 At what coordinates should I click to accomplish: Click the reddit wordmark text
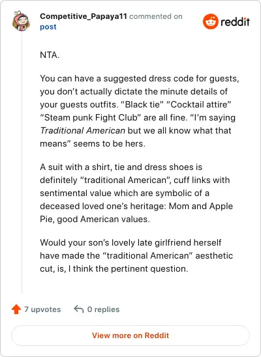[x=235, y=22]
